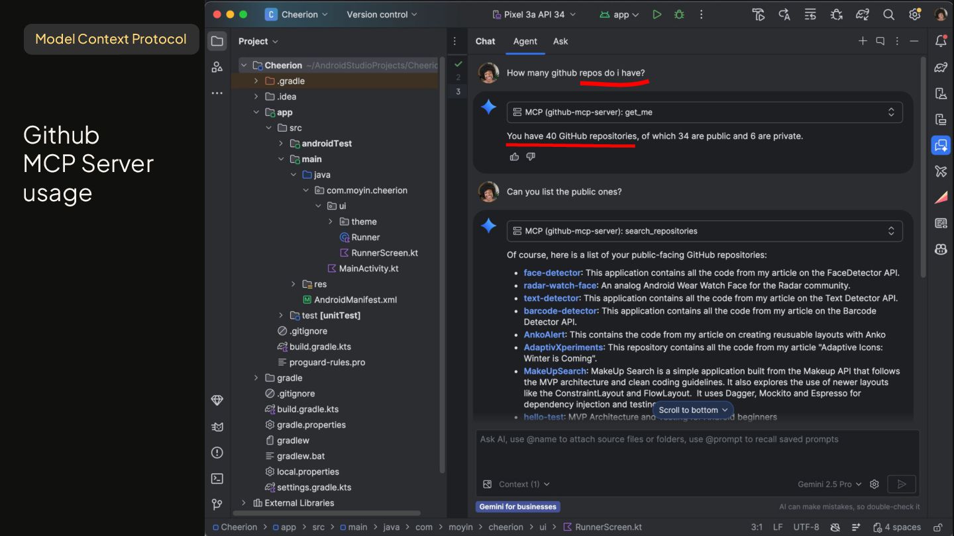Expand the theme package

tap(331, 222)
